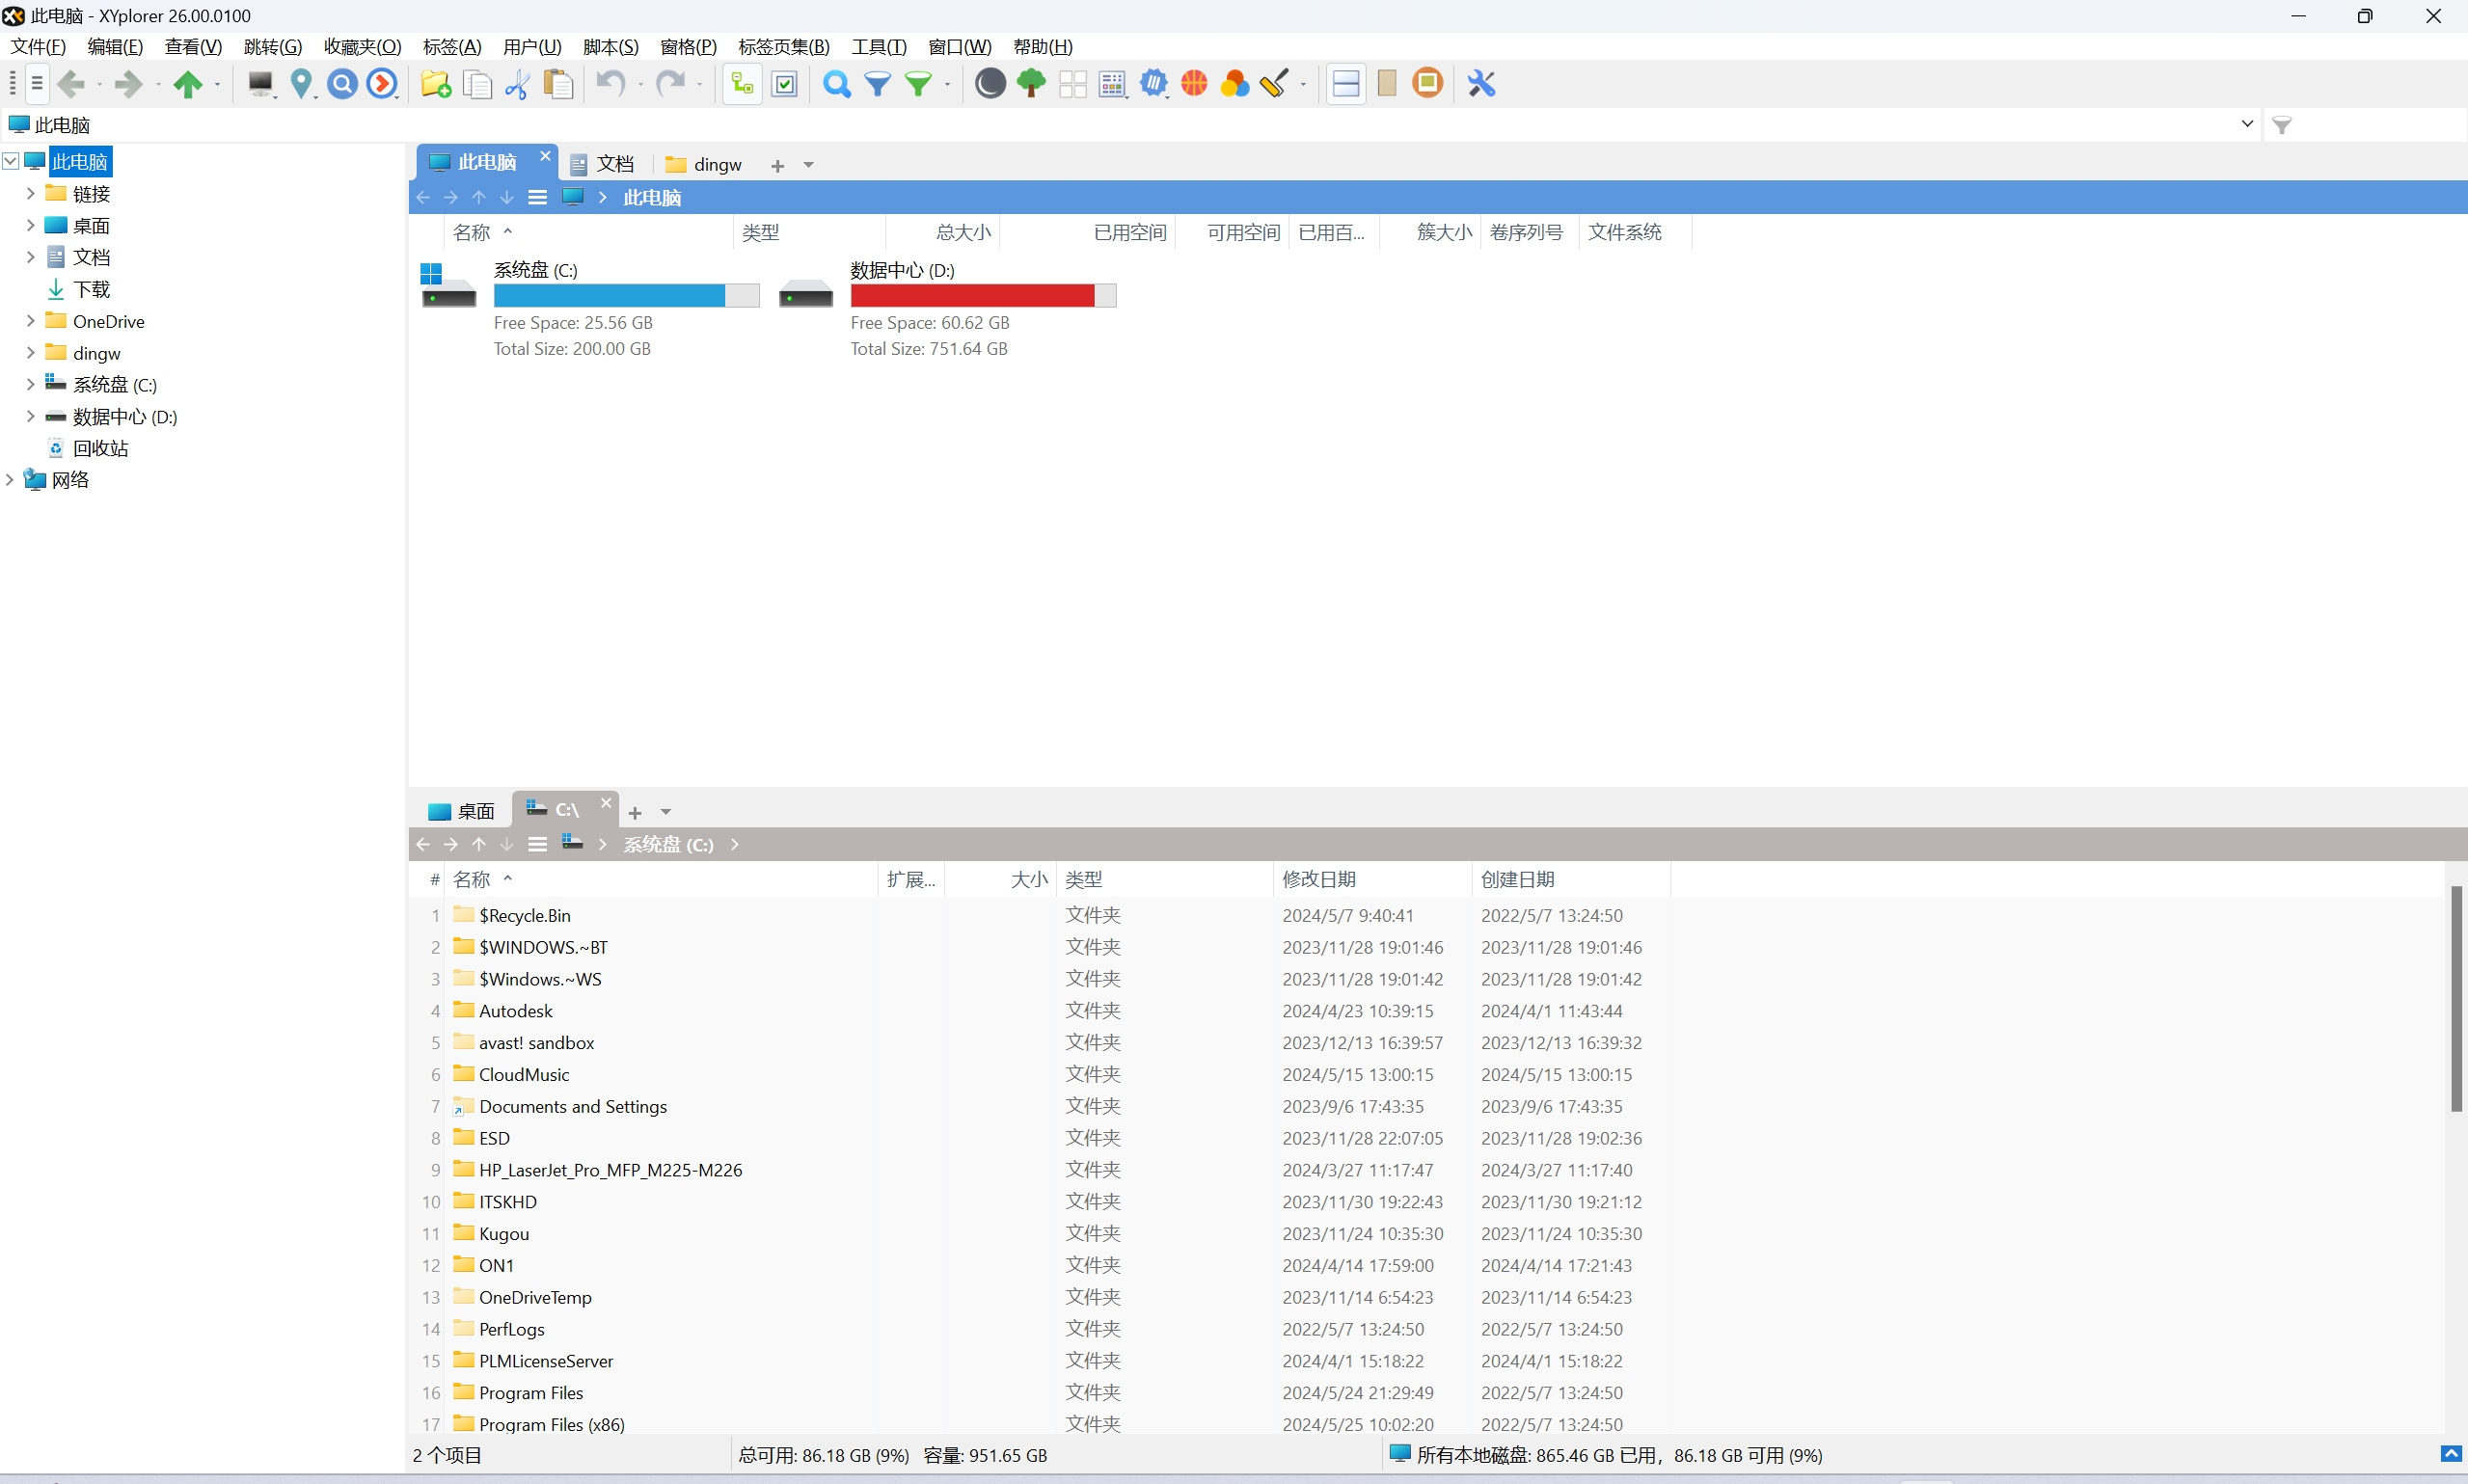This screenshot has width=2468, height=1484.
Task: Switch to the dingw tab
Action: click(705, 164)
